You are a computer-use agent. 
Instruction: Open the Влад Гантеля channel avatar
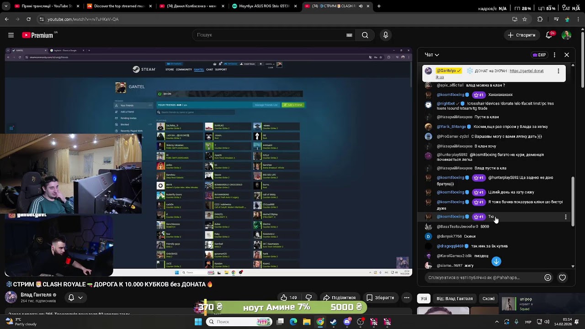11,297
